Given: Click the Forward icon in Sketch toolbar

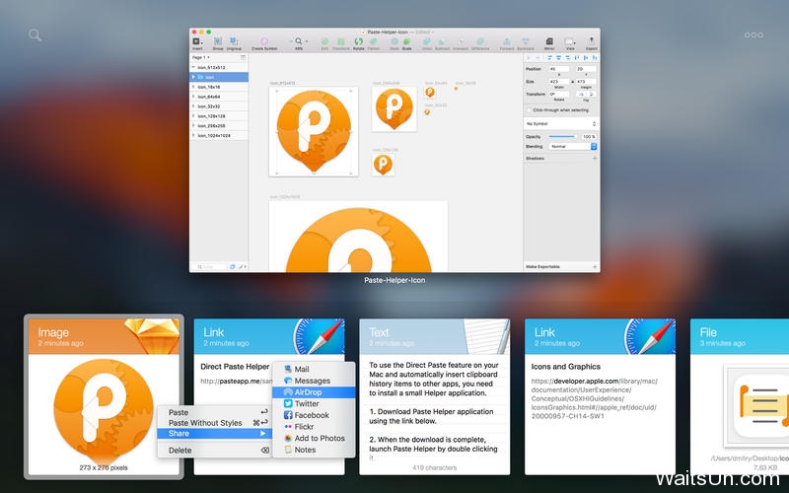Looking at the screenshot, I should 507,41.
